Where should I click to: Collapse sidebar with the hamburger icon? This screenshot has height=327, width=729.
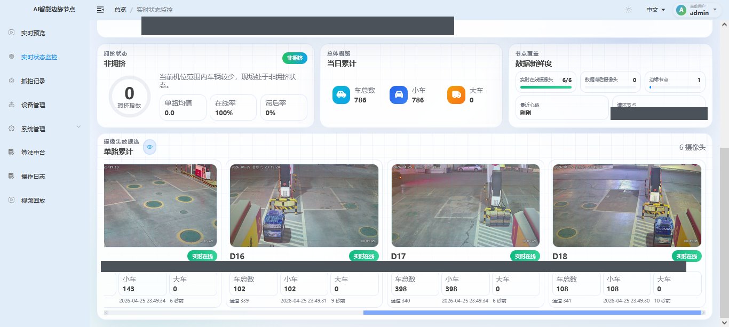[100, 10]
